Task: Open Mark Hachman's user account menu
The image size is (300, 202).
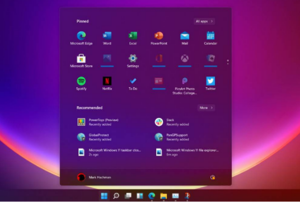Action: point(94,177)
